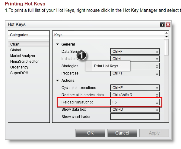Click the Keys list vertical scrollbar
The image size is (181, 149).
click(166, 48)
